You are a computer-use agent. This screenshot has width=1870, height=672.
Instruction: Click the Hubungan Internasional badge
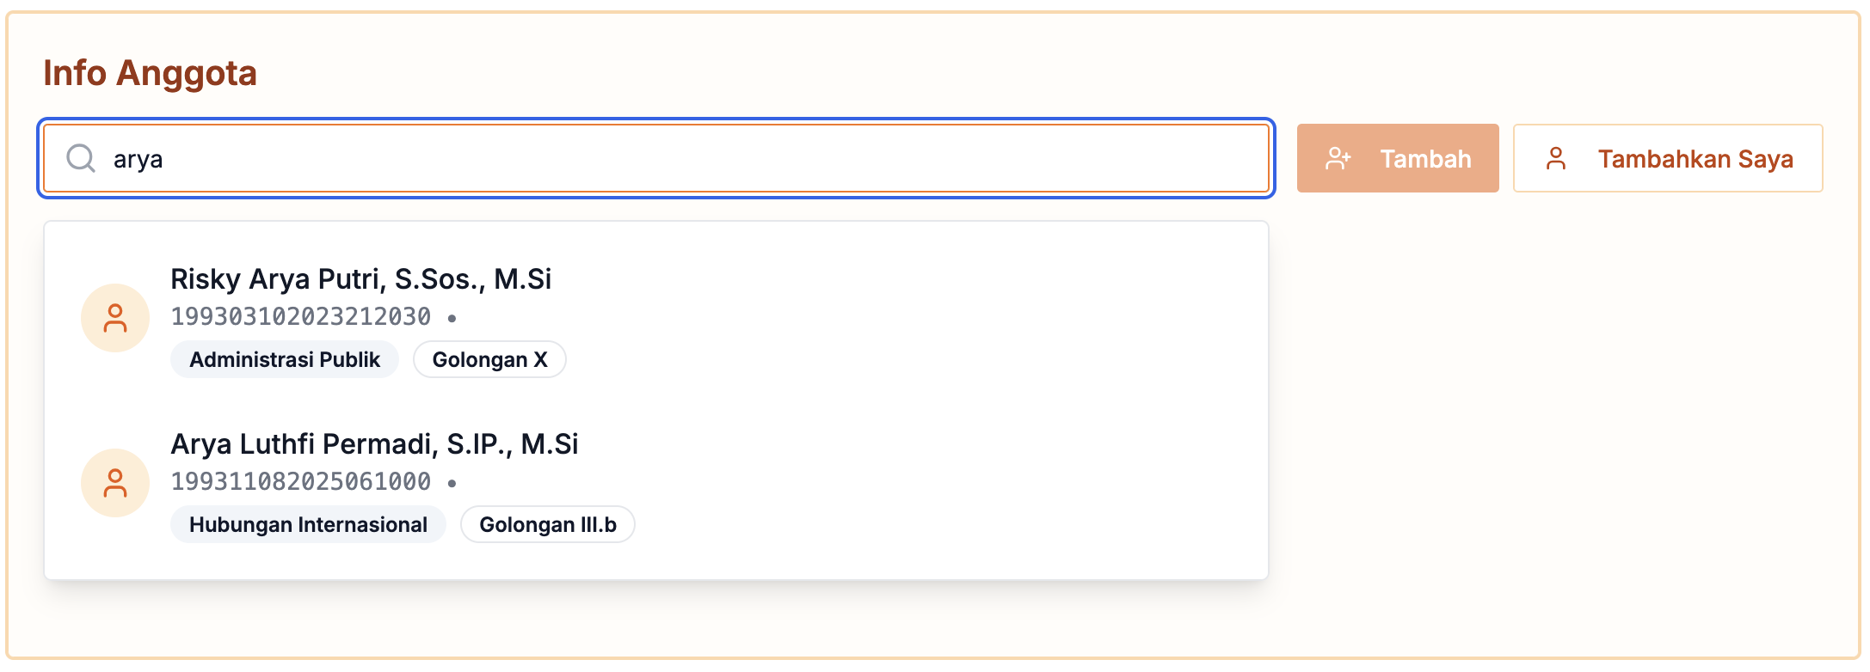tap(308, 524)
